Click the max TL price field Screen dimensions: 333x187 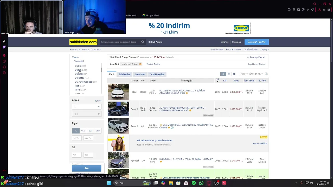tap(88, 138)
